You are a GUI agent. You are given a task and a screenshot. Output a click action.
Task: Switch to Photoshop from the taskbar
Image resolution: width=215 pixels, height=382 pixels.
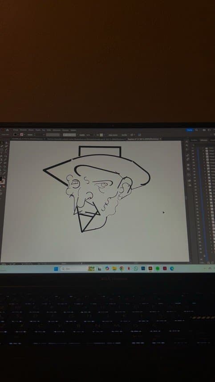143,268
